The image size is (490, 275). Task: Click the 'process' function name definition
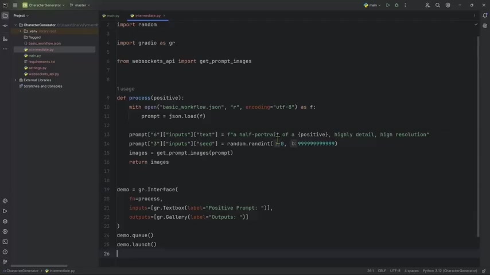pos(139,98)
